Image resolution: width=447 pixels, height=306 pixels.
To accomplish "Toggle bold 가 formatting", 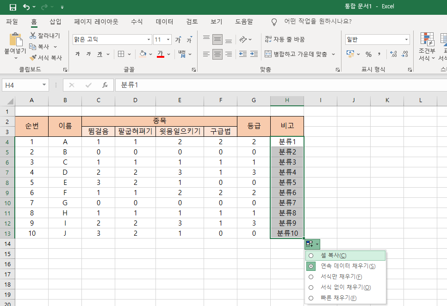I will pyautogui.click(x=78, y=54).
